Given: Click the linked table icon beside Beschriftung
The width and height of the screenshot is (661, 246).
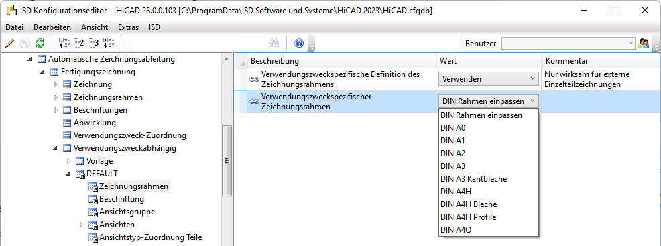Looking at the screenshot, I should click(x=93, y=199).
